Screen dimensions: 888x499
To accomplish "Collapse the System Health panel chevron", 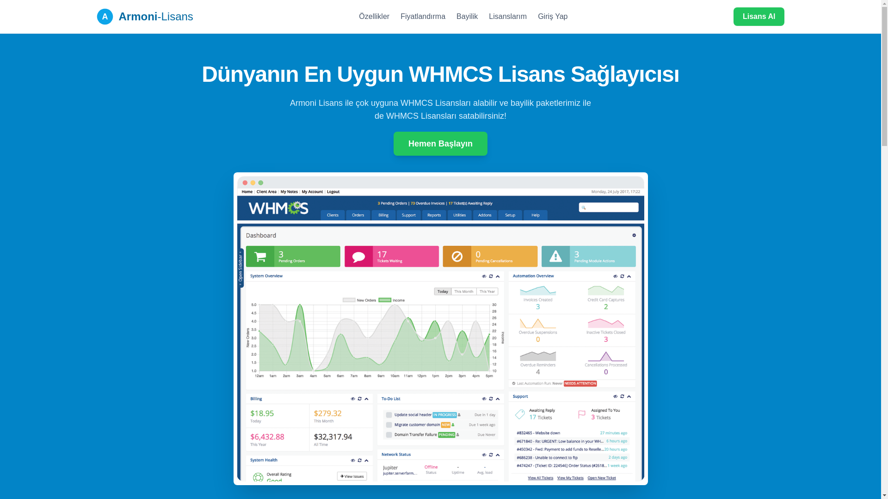I will [x=366, y=461].
